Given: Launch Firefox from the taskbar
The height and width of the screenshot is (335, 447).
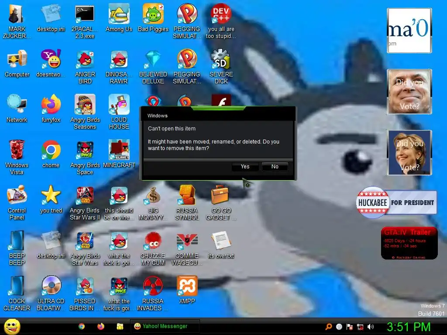Looking at the screenshot, I should click(x=101, y=326).
